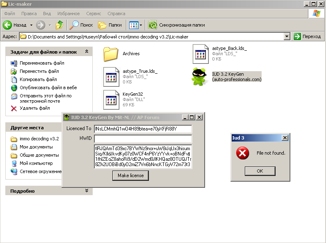Open the Файл menu
The width and height of the screenshot is (326, 243).
[9, 13]
